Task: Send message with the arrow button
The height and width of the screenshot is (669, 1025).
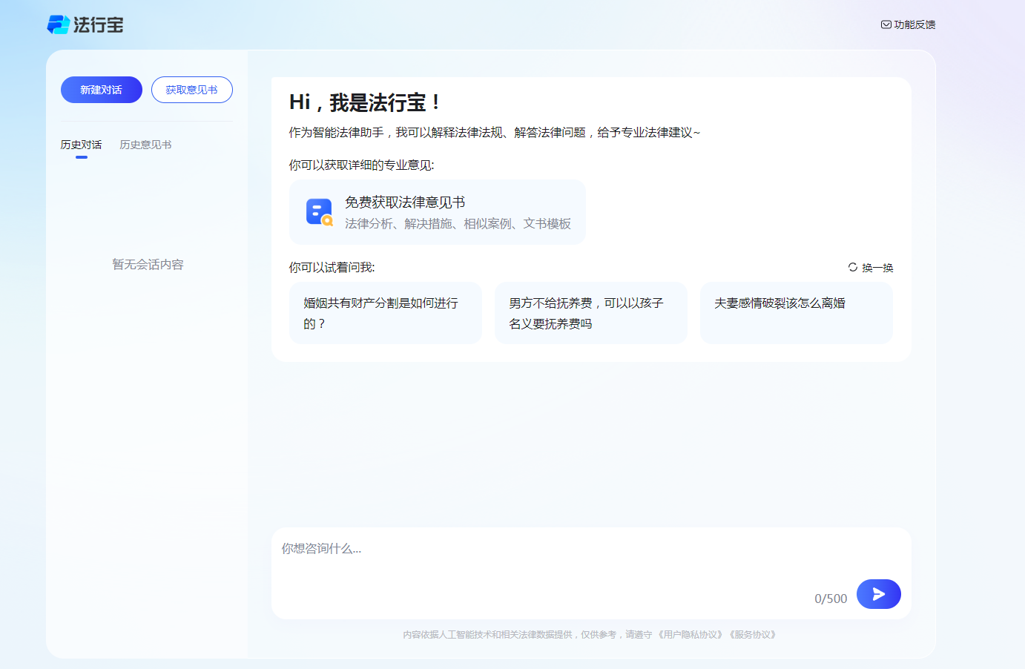Action: pos(879,594)
